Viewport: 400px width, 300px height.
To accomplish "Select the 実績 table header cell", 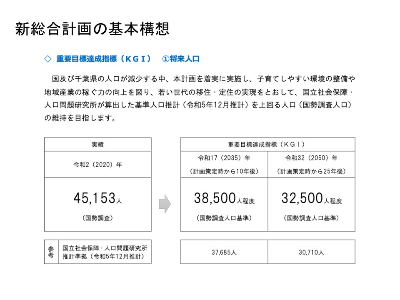I will [x=97, y=145].
